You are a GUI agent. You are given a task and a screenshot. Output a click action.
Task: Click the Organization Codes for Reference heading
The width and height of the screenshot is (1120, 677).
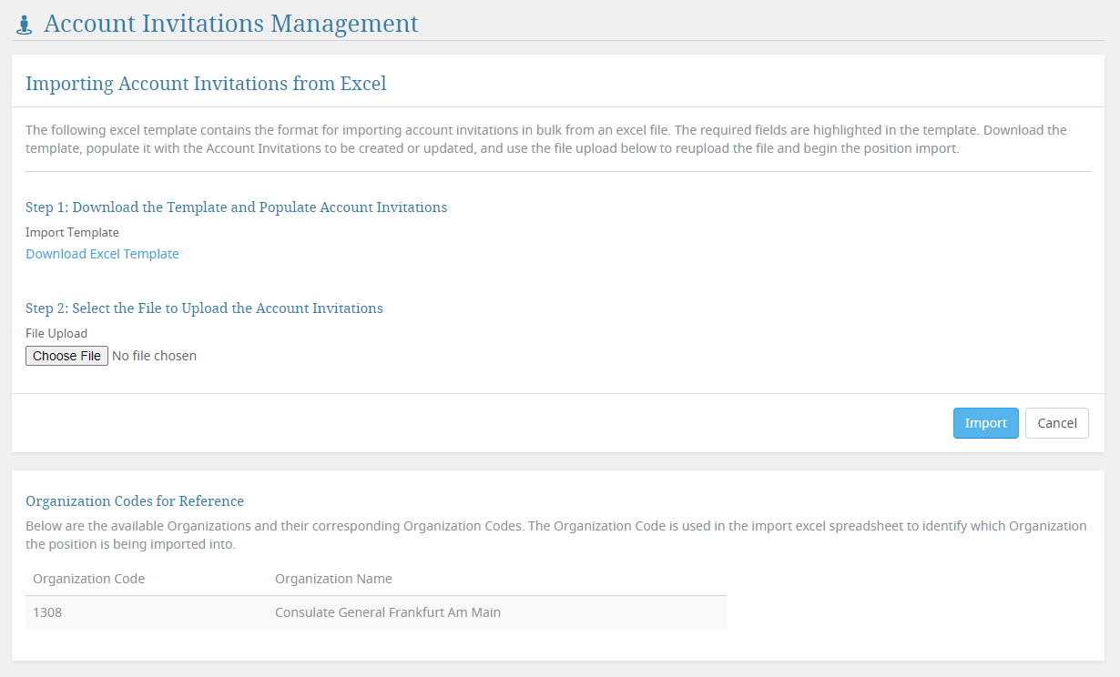coord(135,501)
